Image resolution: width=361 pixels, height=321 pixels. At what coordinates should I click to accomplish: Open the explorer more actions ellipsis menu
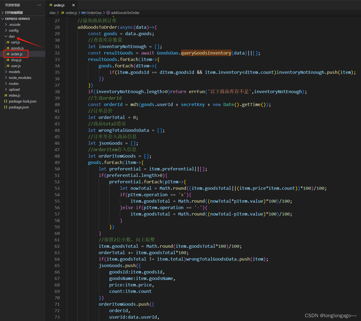click(39, 5)
